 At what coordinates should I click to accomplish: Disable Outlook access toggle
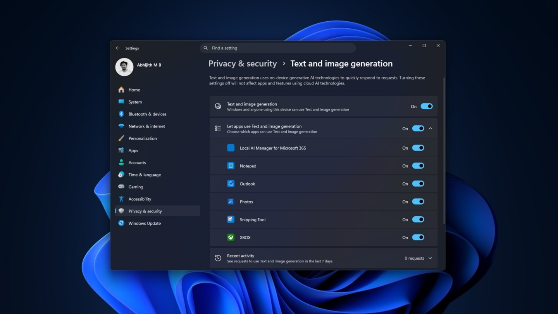(x=418, y=184)
